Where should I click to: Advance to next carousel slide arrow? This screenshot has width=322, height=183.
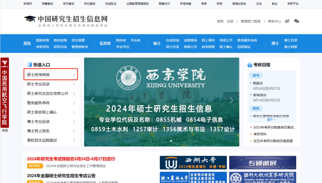[x=231, y=101]
